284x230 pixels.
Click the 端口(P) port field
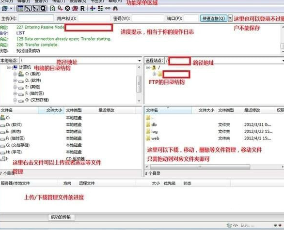[191, 18]
